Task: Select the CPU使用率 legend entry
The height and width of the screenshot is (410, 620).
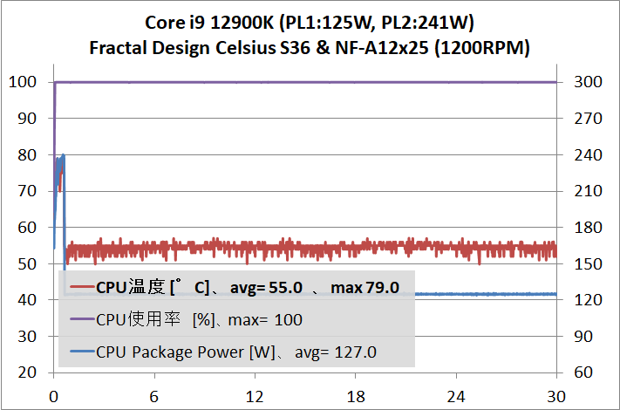Action: pos(186,319)
